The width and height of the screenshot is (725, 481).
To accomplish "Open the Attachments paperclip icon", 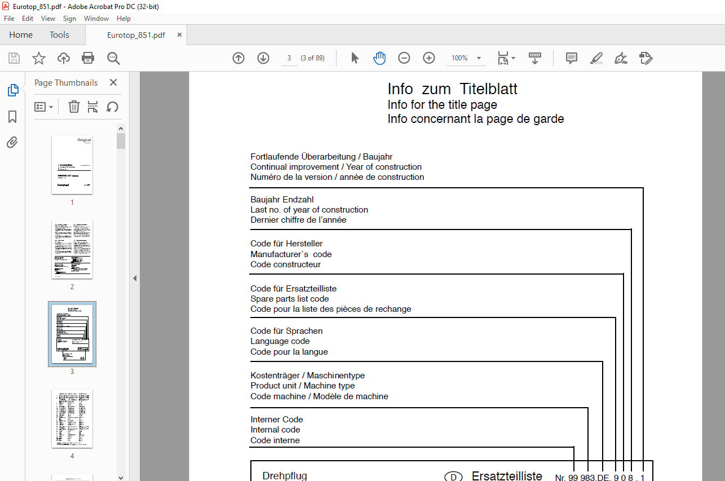I will (x=12, y=142).
